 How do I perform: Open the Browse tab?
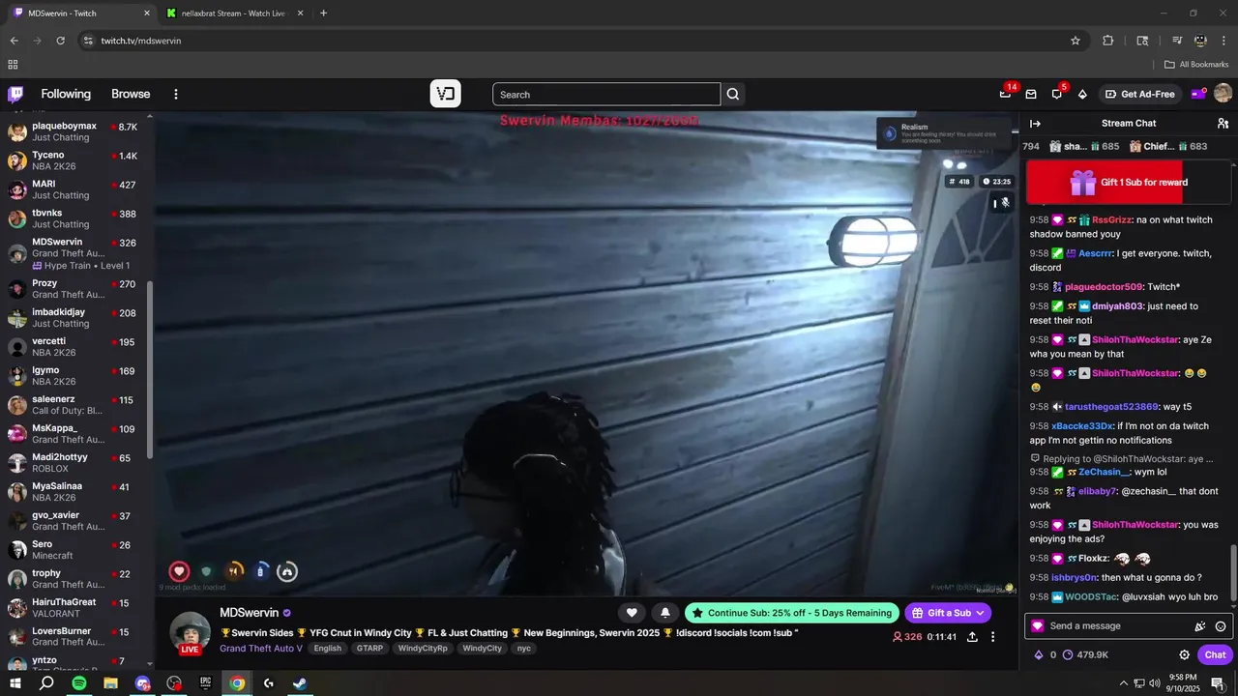coord(131,94)
